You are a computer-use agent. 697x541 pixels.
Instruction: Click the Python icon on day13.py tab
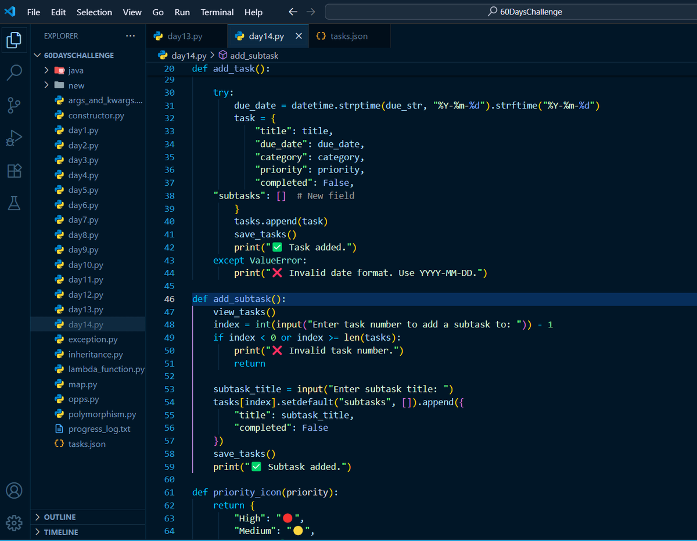(x=158, y=36)
